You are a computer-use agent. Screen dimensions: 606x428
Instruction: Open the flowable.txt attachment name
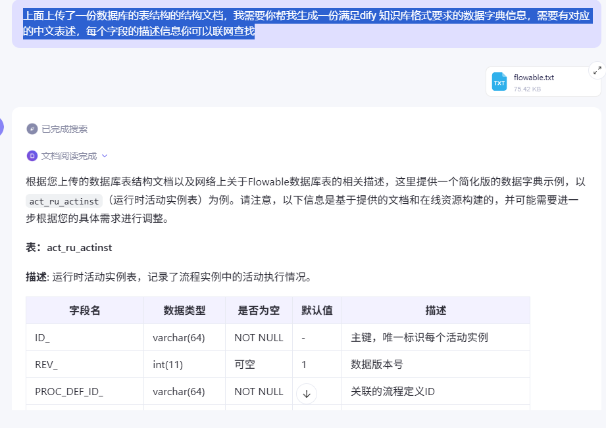(534, 78)
